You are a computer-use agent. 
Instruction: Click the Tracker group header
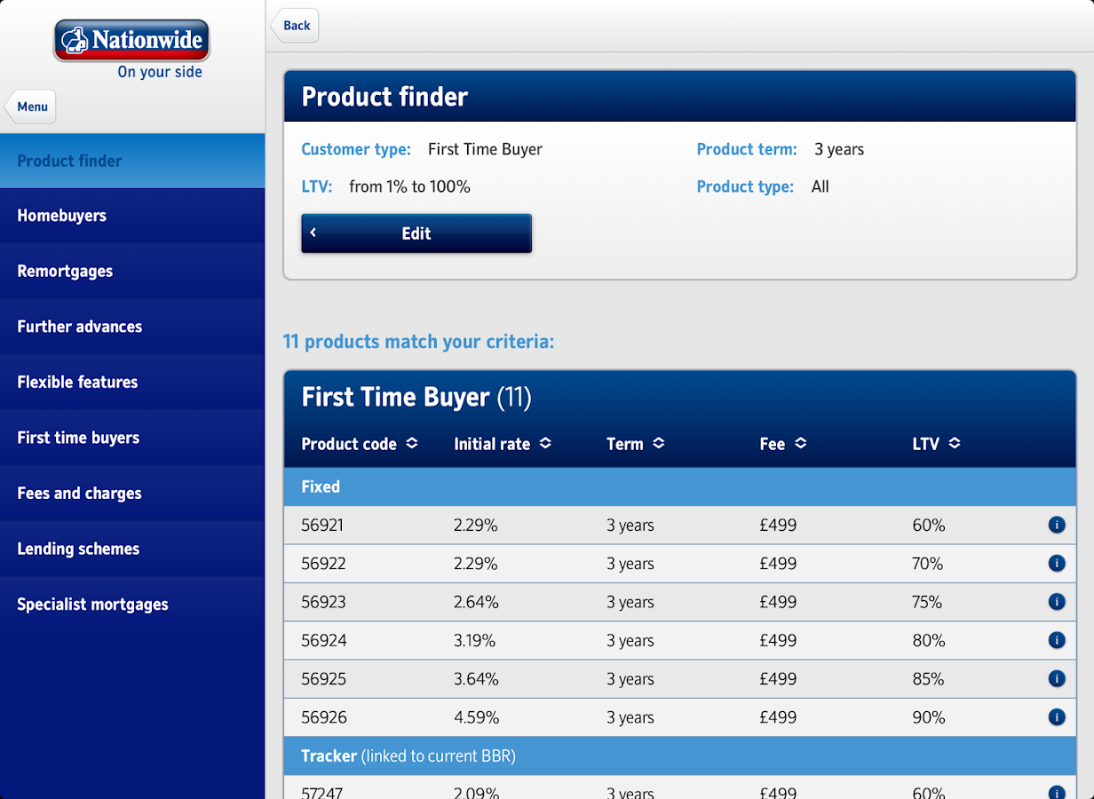click(680, 756)
